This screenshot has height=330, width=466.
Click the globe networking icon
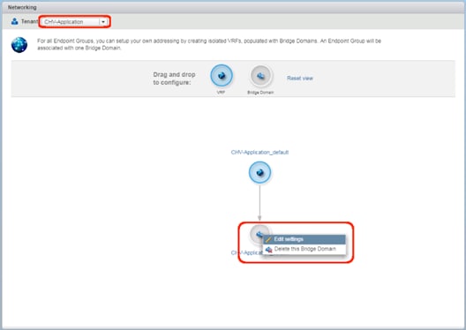tap(19, 45)
